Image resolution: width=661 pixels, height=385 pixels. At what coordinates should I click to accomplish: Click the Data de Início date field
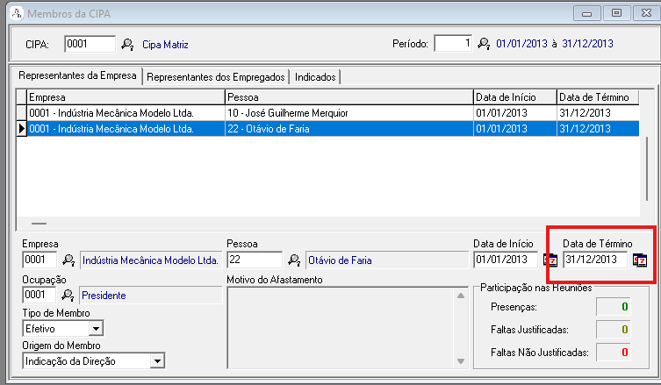click(x=506, y=260)
